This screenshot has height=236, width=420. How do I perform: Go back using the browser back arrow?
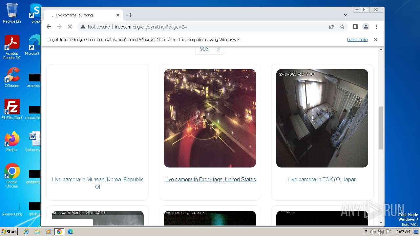point(49,27)
